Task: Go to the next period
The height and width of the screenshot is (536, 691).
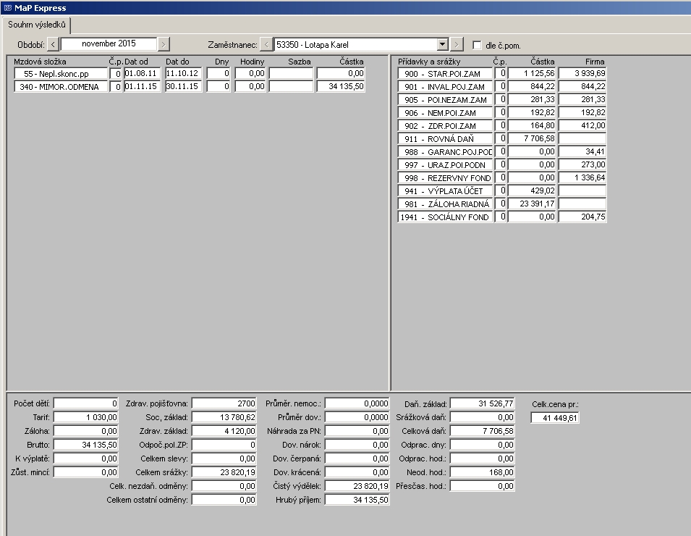Action: 164,44
